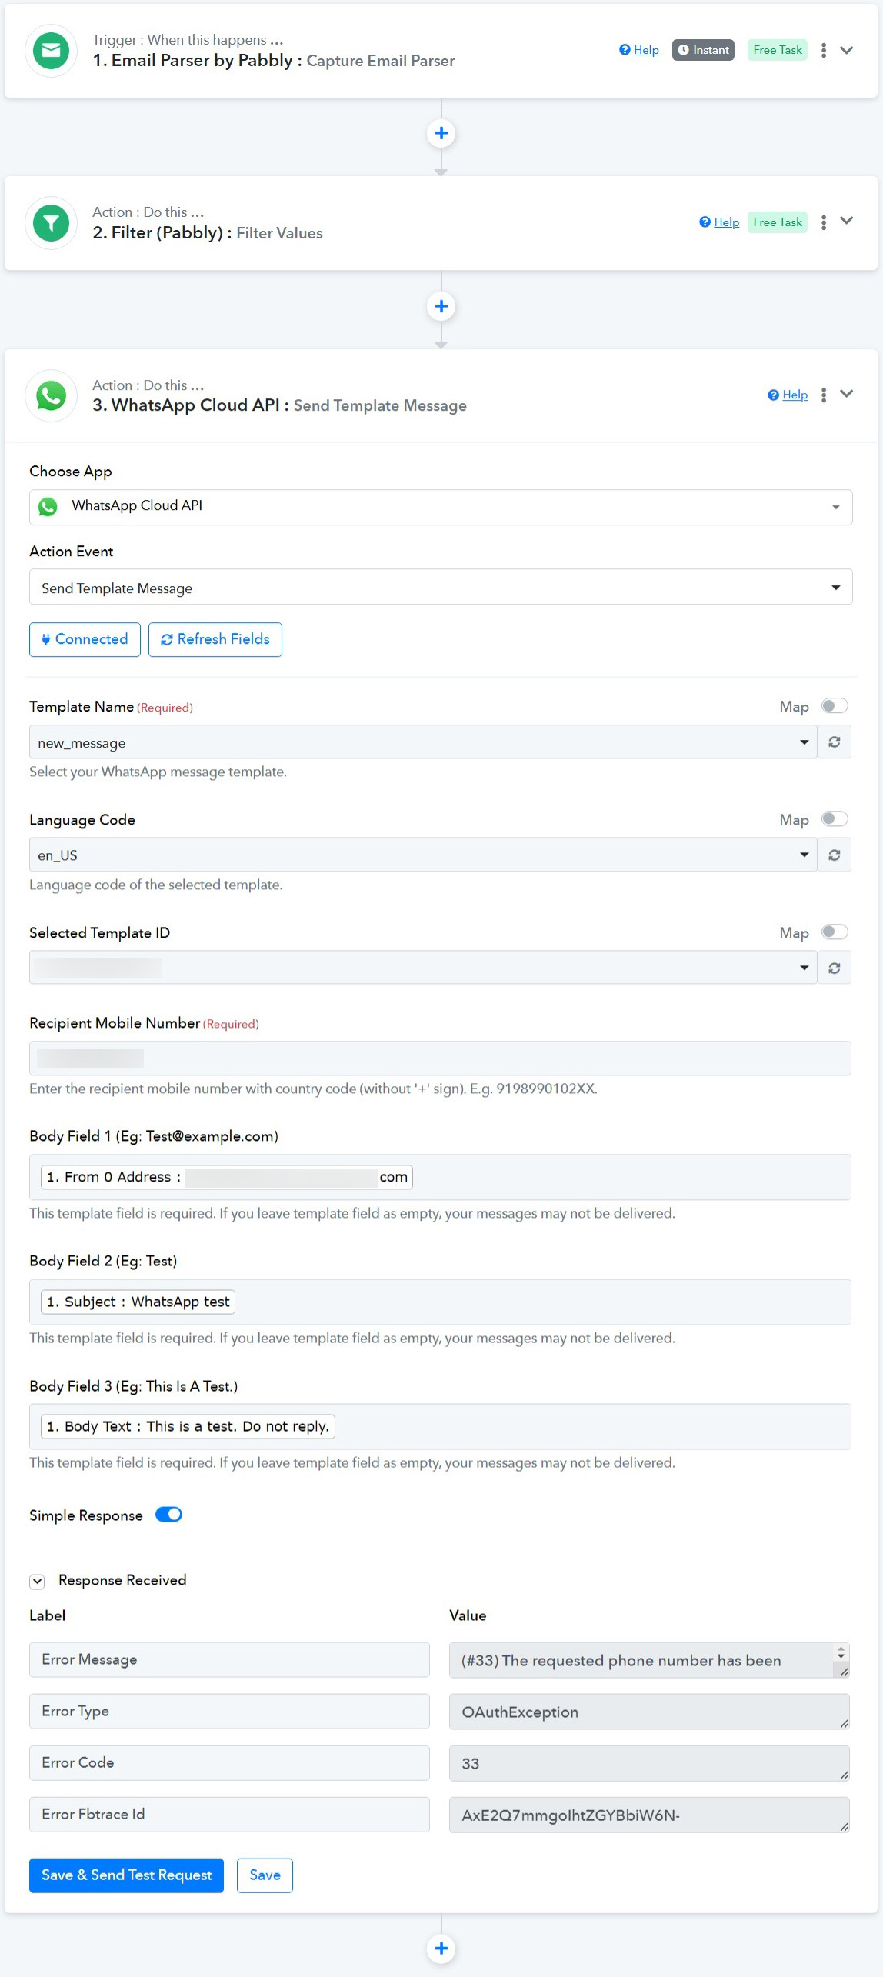Viewport: 883px width, 1977px height.
Task: Refresh the Language Code field options
Action: pyautogui.click(x=835, y=855)
